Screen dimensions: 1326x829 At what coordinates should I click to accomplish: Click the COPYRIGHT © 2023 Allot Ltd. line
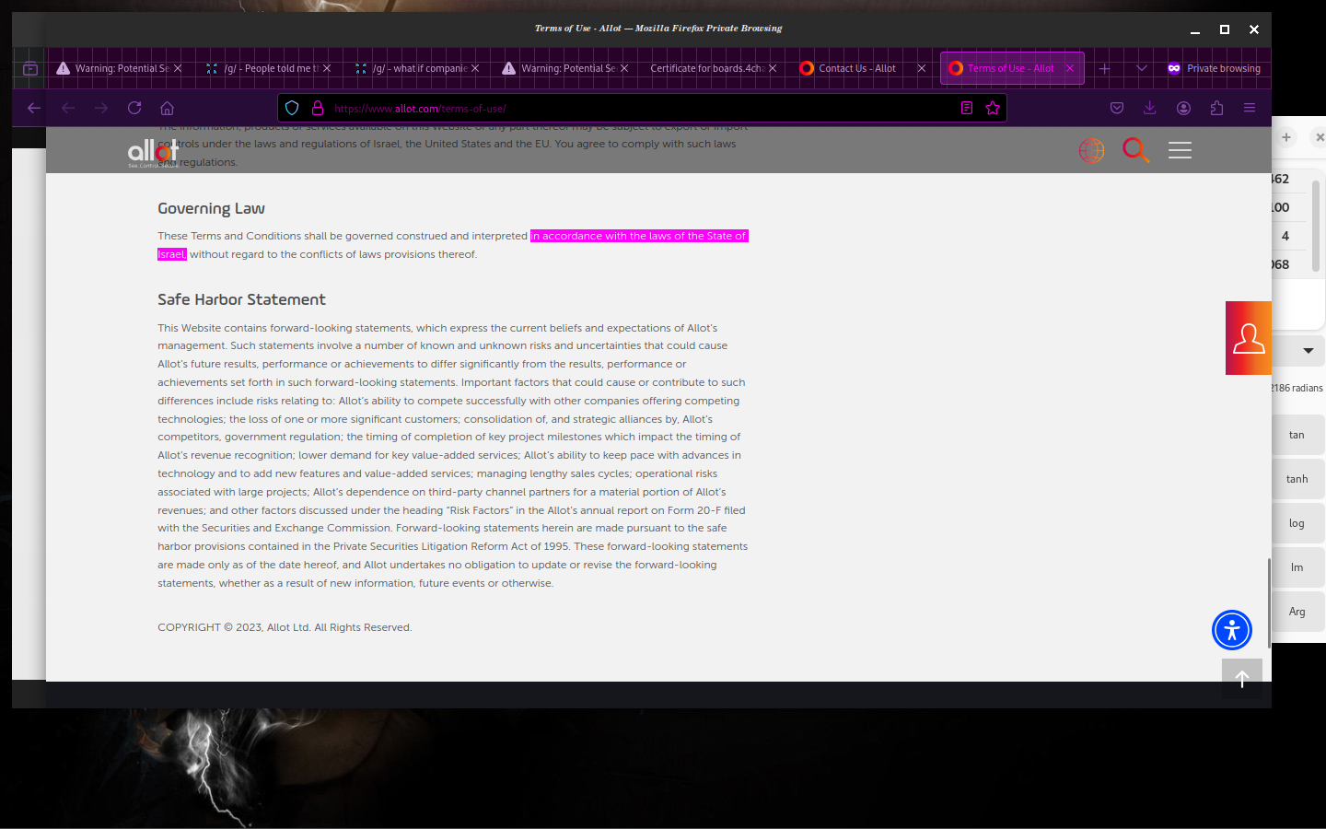click(x=285, y=627)
